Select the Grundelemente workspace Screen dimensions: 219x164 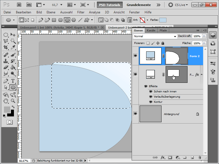click(x=139, y=5)
